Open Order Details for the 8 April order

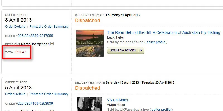point(15,27)
